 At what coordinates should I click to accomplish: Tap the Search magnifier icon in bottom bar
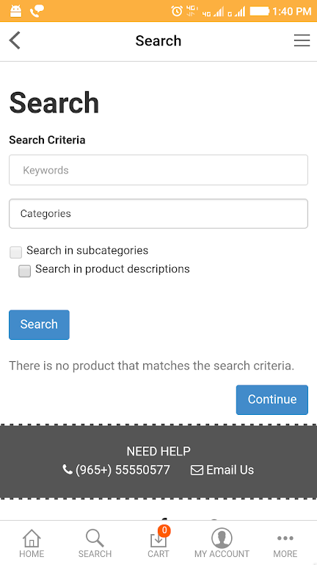[x=95, y=538]
